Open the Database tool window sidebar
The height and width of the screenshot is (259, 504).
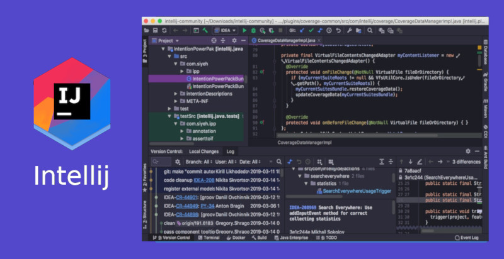pyautogui.click(x=485, y=53)
